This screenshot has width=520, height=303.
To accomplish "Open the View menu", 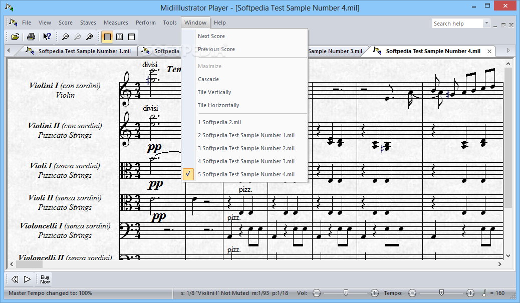I will click(45, 23).
